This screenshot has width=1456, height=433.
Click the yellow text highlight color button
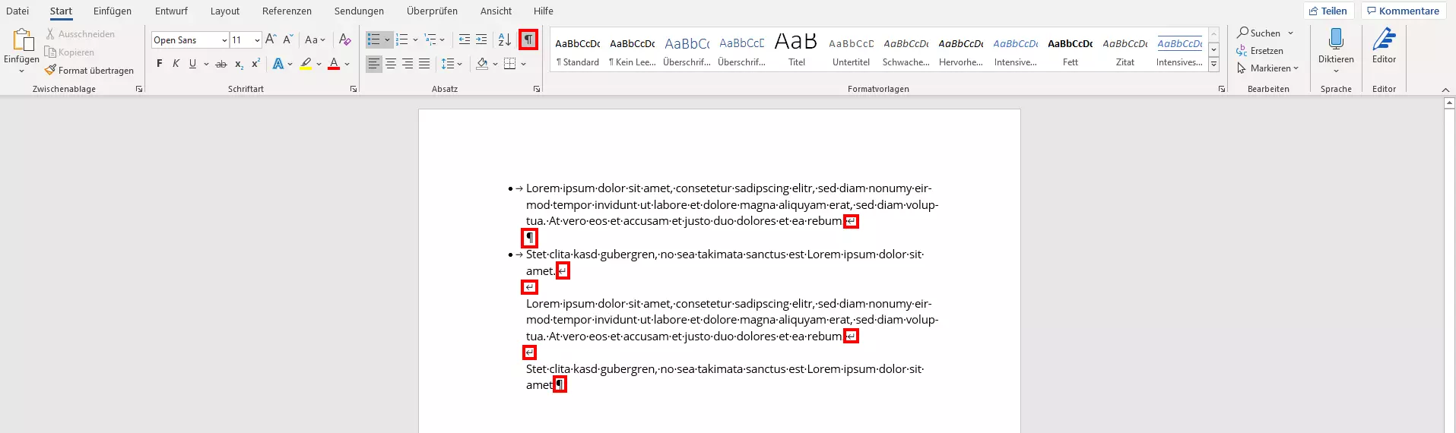[306, 64]
